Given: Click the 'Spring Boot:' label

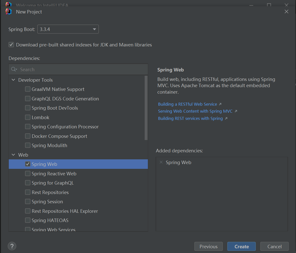Looking at the screenshot, I should [x=22, y=29].
